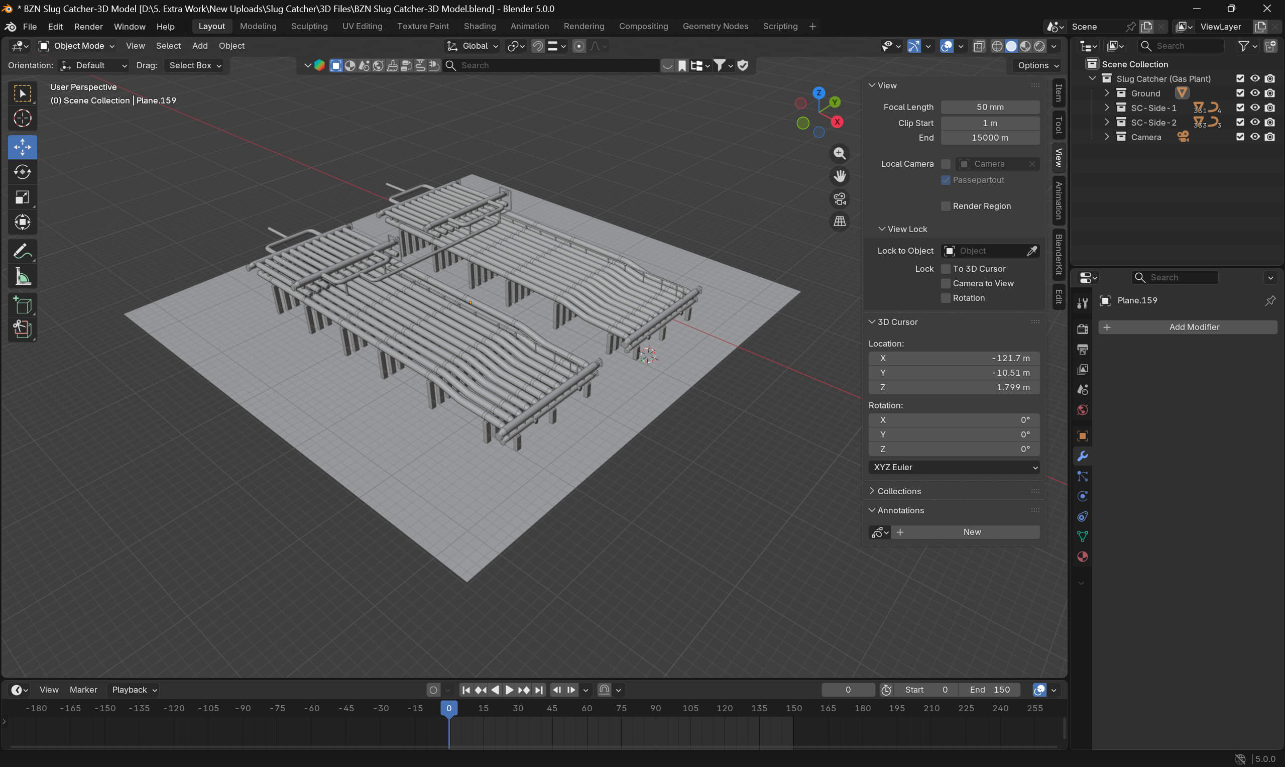1285x767 pixels.
Task: Select the Transform tool
Action: tap(22, 222)
